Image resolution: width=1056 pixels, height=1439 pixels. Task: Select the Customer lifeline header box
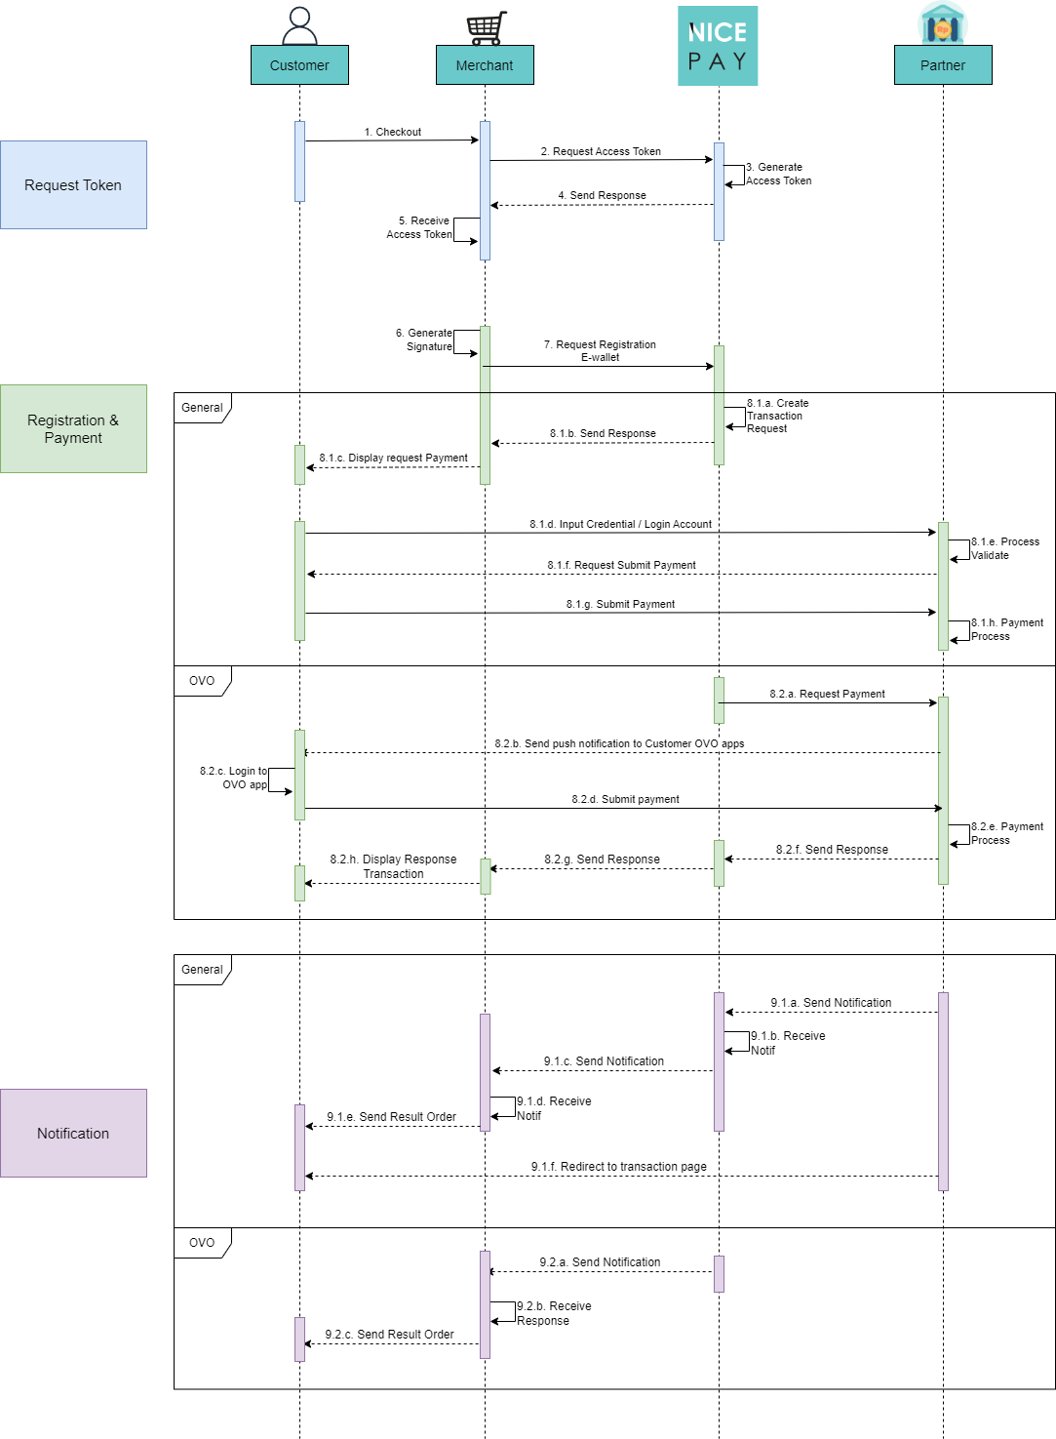point(299,65)
